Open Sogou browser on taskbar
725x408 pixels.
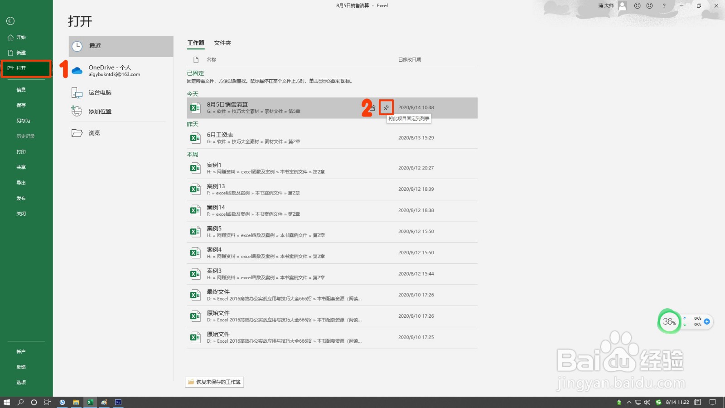[x=62, y=402]
